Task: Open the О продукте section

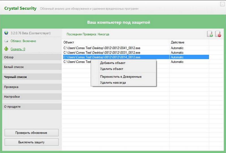Action: tap(32, 107)
